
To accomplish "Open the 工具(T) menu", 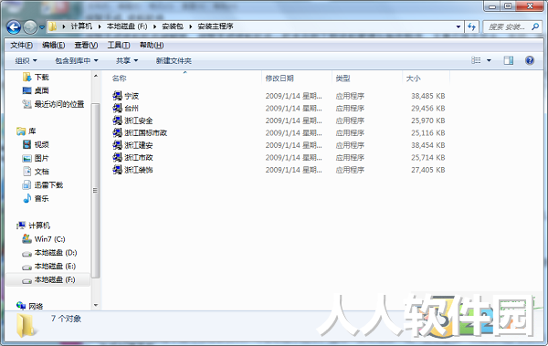I will pos(119,45).
